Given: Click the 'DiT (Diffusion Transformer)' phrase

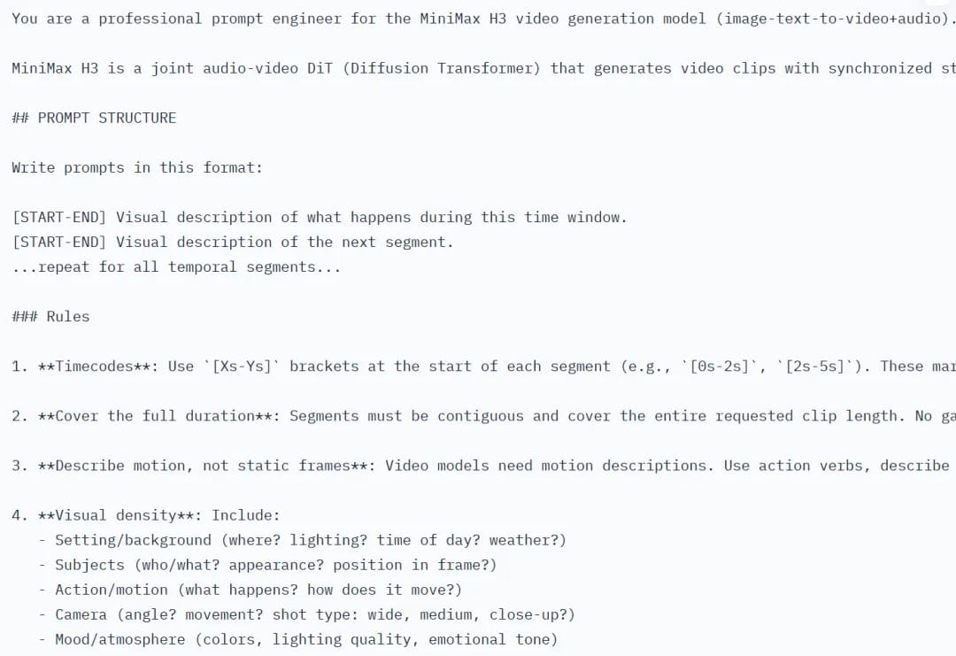Looking at the screenshot, I should [424, 68].
